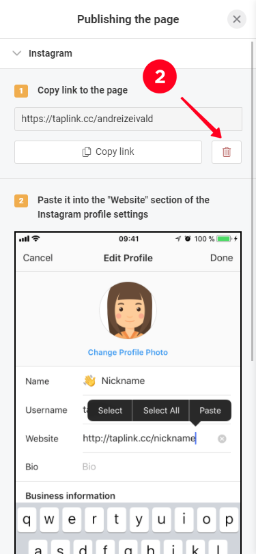Click the Website field with taplink.cc/nickname
The image size is (256, 554).
[x=156, y=439]
